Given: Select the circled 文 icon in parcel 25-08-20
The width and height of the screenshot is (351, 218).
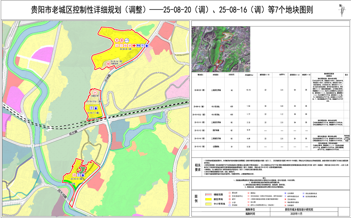Looking at the screenshot, I should [x=117, y=41].
